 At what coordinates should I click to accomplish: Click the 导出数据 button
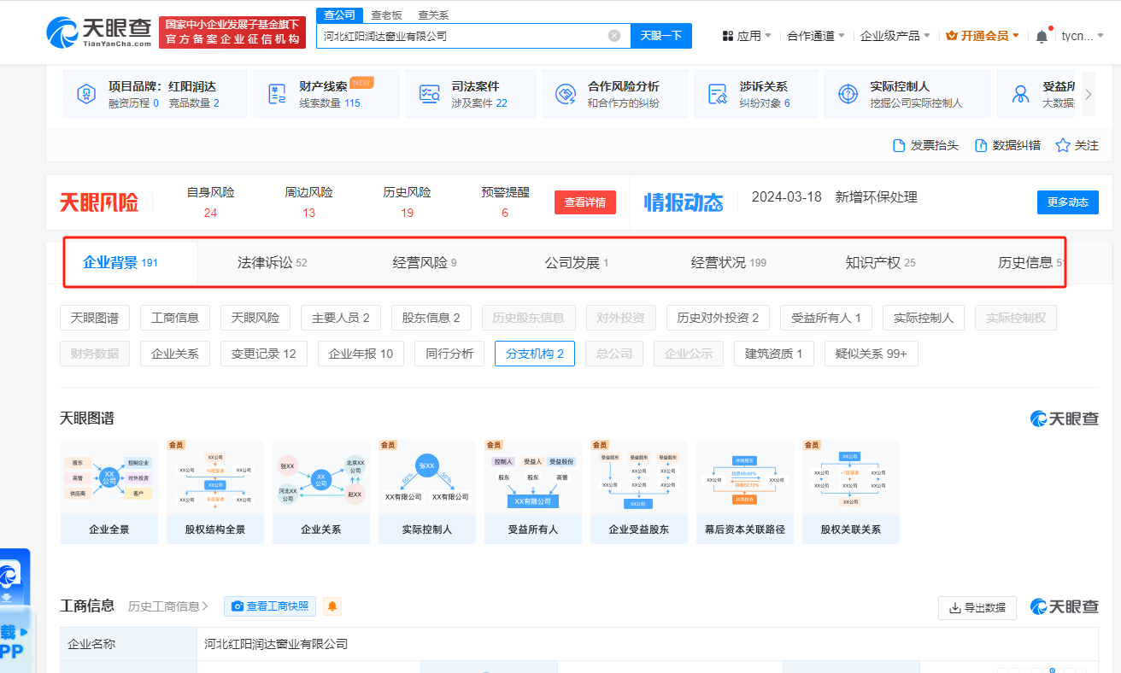977,608
